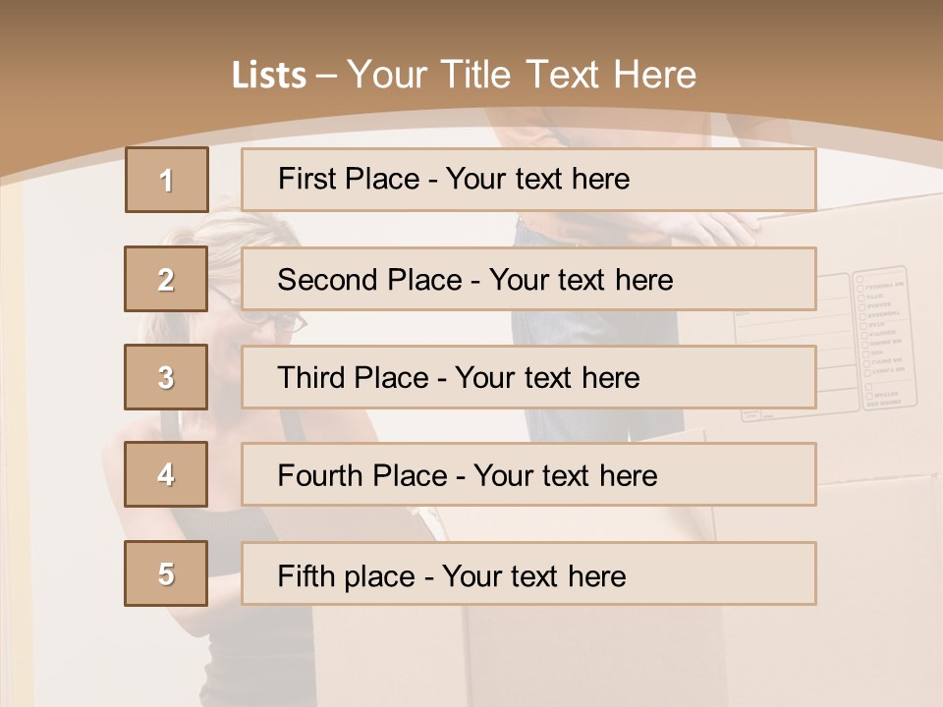
Task: Select the number 5 square
Action: click(166, 573)
